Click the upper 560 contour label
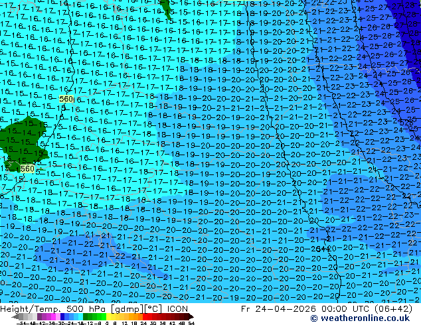 pyautogui.click(x=66, y=99)
